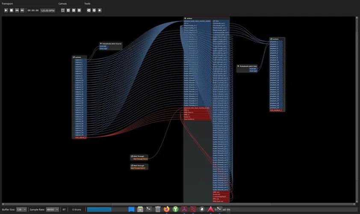Open the Sample Rate dropdown
This screenshot has height=214, width=360.
tap(52, 210)
